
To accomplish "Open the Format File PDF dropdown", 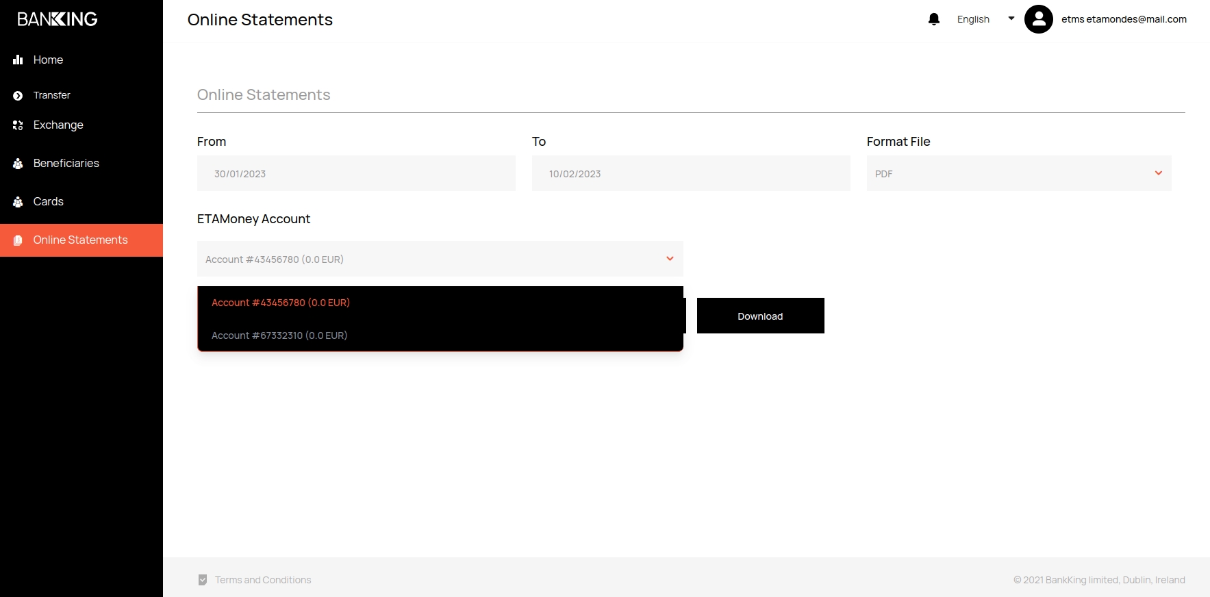I will 1019,173.
